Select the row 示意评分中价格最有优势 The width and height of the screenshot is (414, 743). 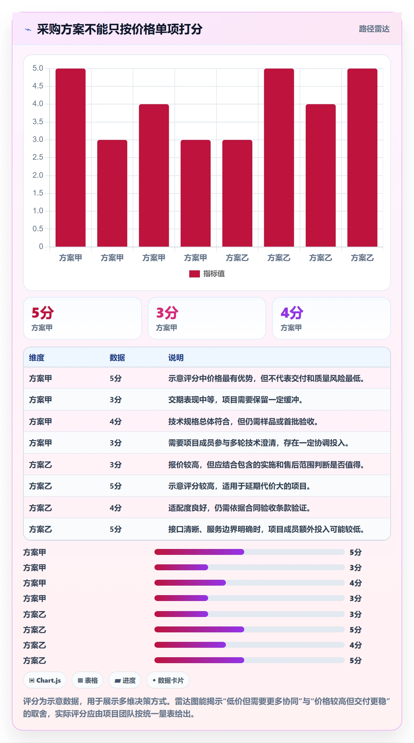(x=207, y=378)
